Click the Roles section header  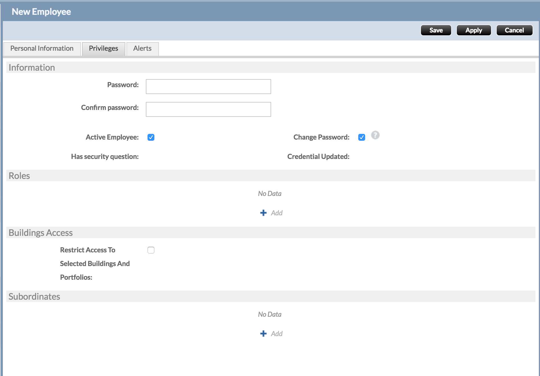click(x=19, y=176)
